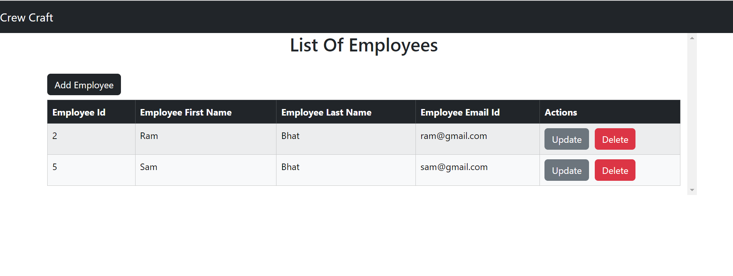Click employee ID 5 cell

click(x=55, y=167)
